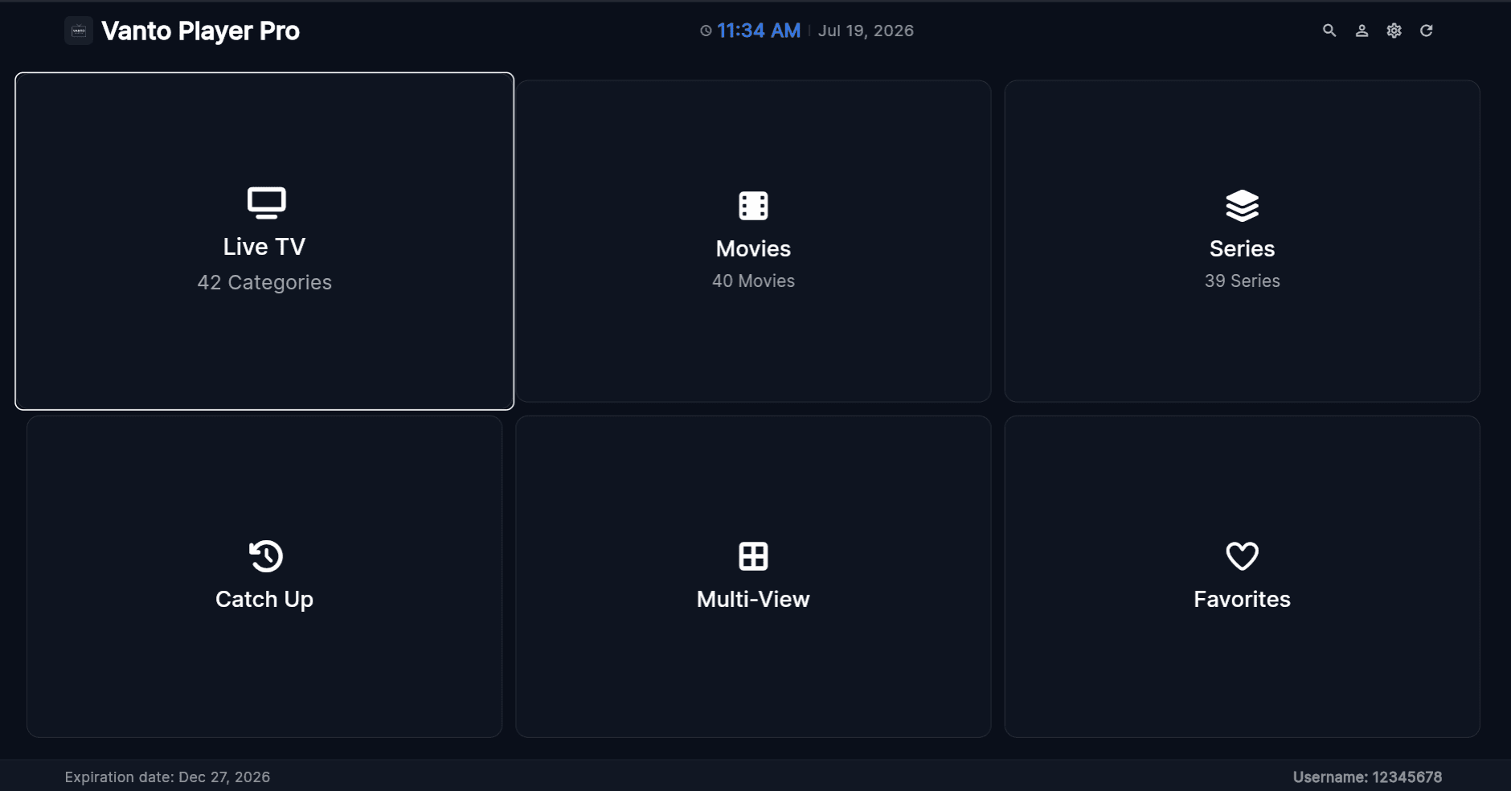
Task: Click the Jul 19, 2026 date
Action: tap(866, 31)
